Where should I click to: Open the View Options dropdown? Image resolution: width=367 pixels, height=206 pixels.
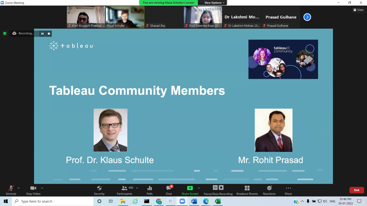[x=214, y=3]
